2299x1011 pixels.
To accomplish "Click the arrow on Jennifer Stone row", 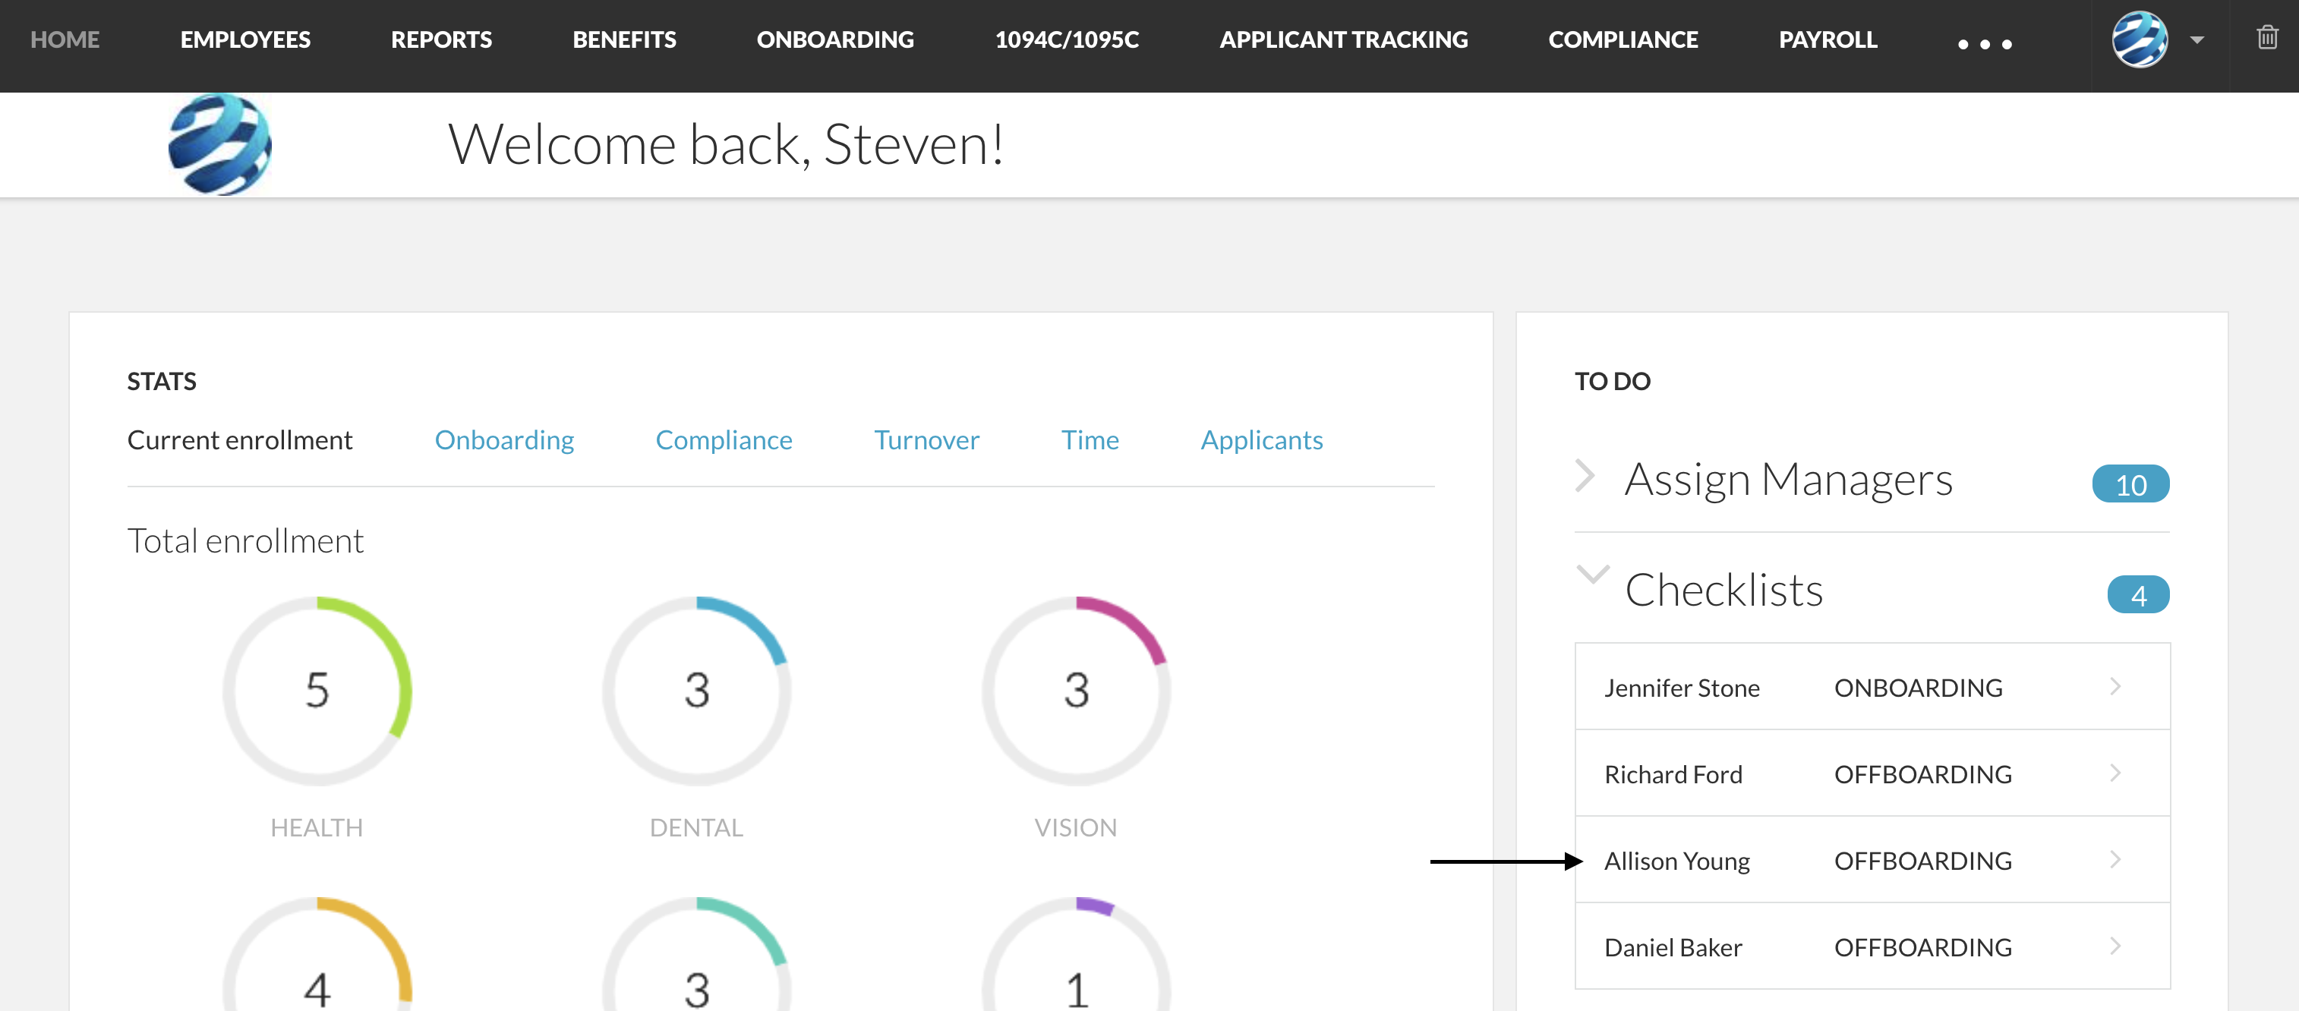I will coord(2115,686).
